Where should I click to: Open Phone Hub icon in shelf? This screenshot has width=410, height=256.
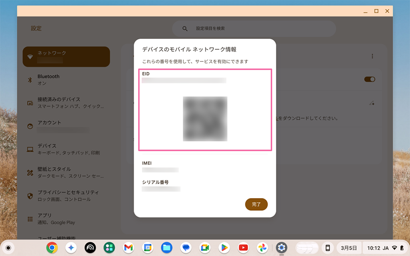[x=328, y=248]
